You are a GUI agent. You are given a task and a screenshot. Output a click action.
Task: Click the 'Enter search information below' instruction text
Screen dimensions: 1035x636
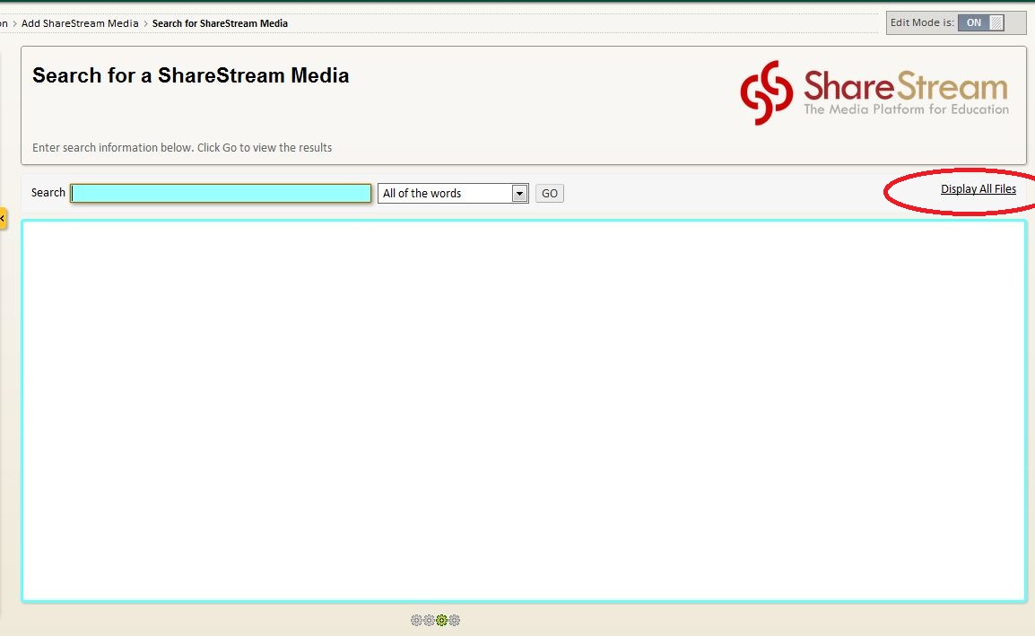(182, 147)
